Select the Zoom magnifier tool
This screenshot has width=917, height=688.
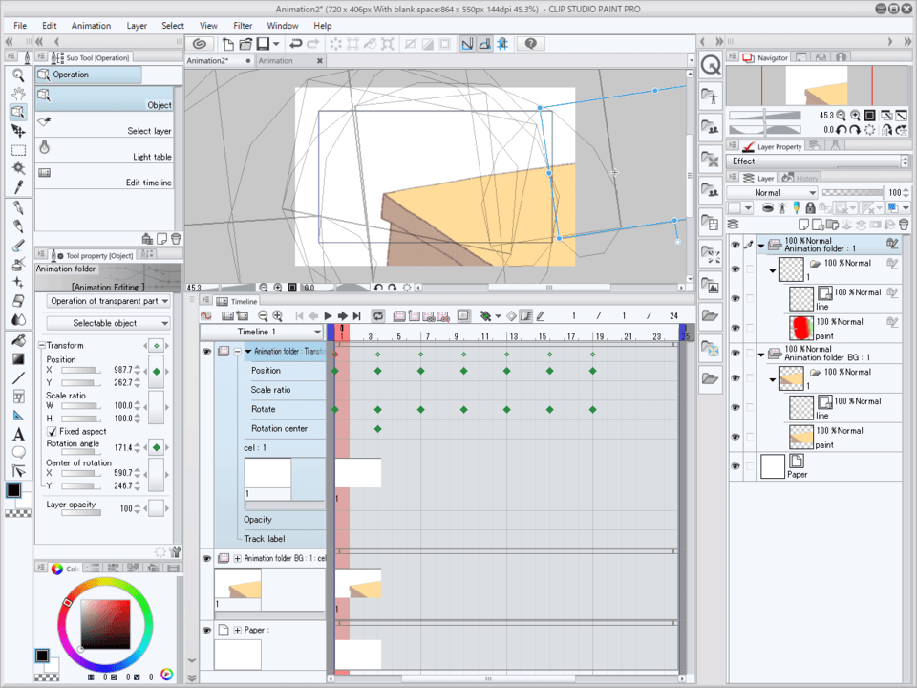click(18, 75)
